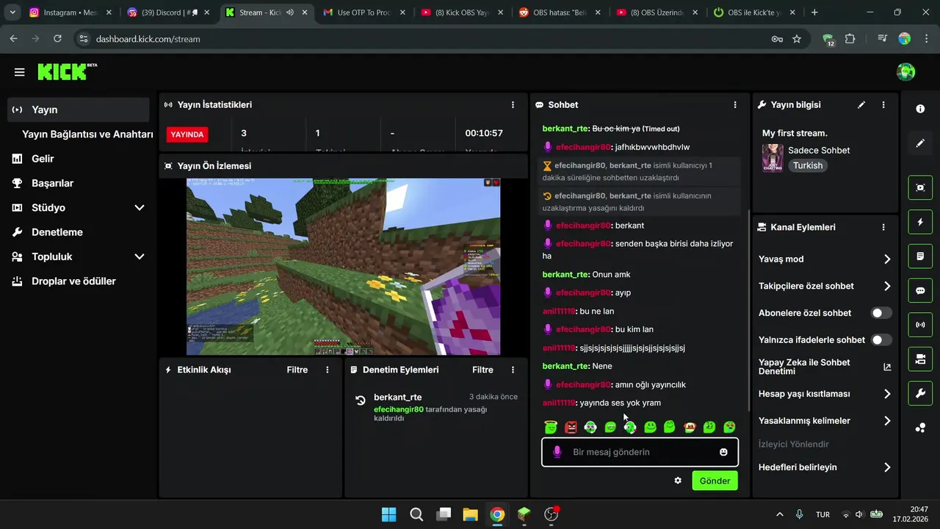Image resolution: width=940 pixels, height=529 pixels.
Task: Click the undo icon beside berkant_rte moderation entry
Action: click(361, 400)
